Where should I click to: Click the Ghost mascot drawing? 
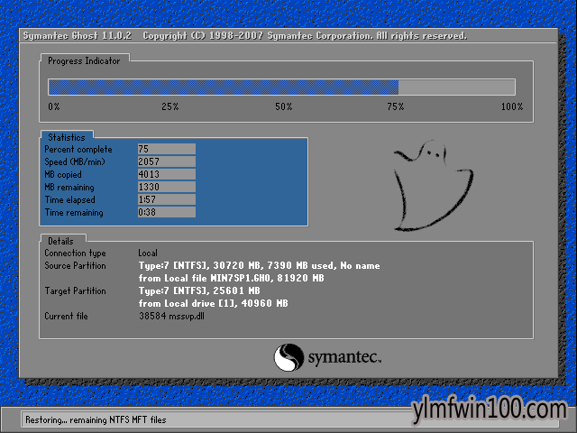tap(433, 186)
